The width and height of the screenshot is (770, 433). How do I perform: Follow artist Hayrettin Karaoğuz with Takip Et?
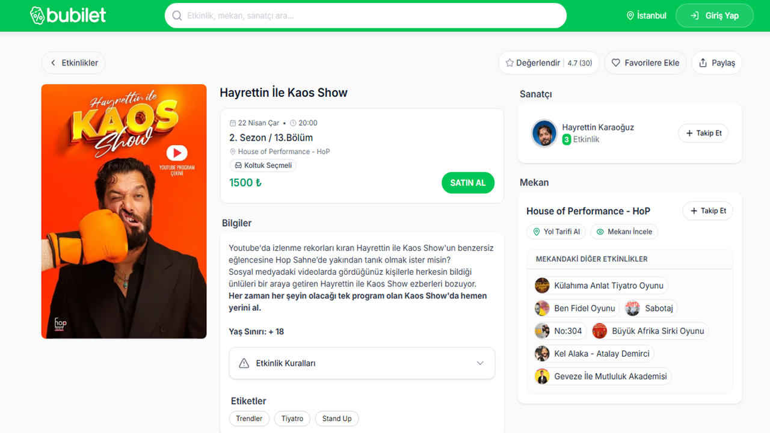(x=703, y=134)
